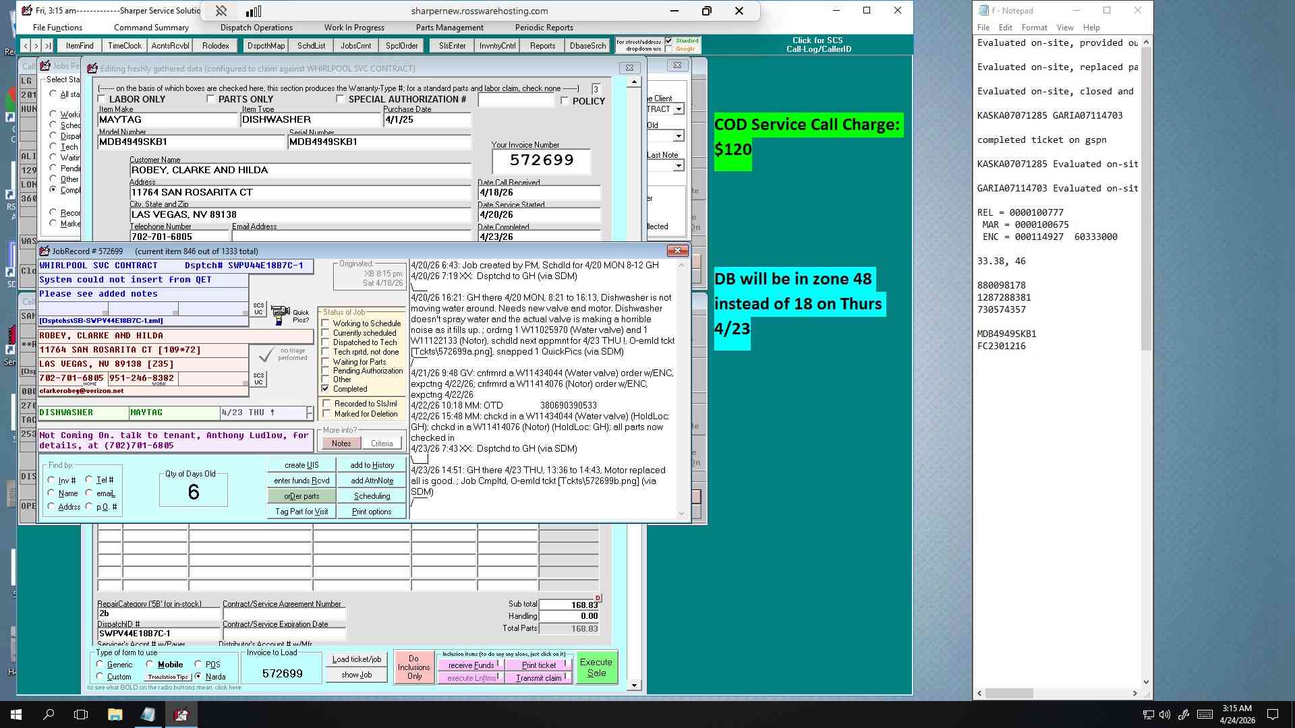The image size is (1295, 728).
Task: Click the orDer parts button
Action: click(x=301, y=496)
